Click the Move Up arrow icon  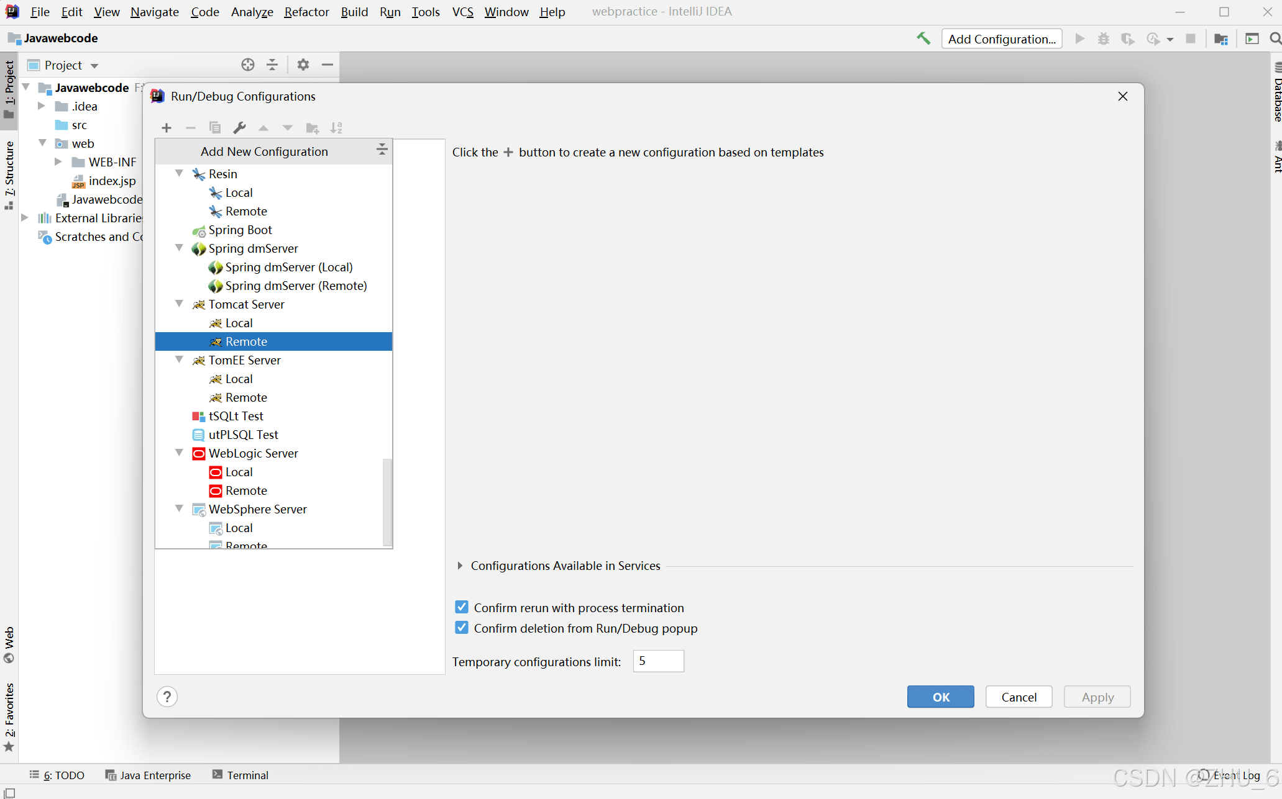coord(263,128)
